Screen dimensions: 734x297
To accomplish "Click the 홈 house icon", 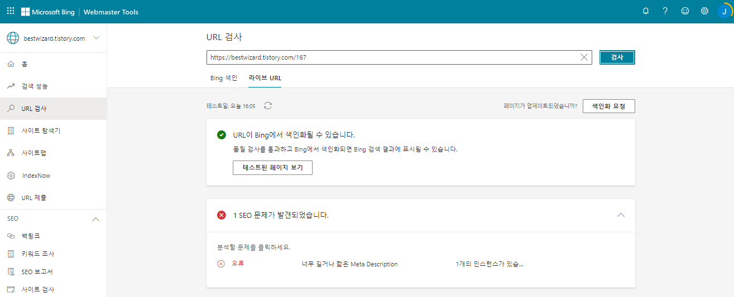I will [11, 64].
